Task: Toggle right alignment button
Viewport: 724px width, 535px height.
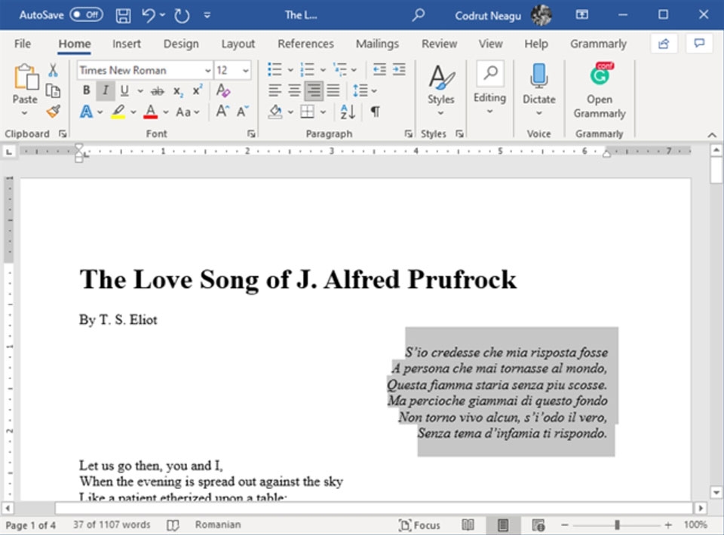Action: (314, 90)
